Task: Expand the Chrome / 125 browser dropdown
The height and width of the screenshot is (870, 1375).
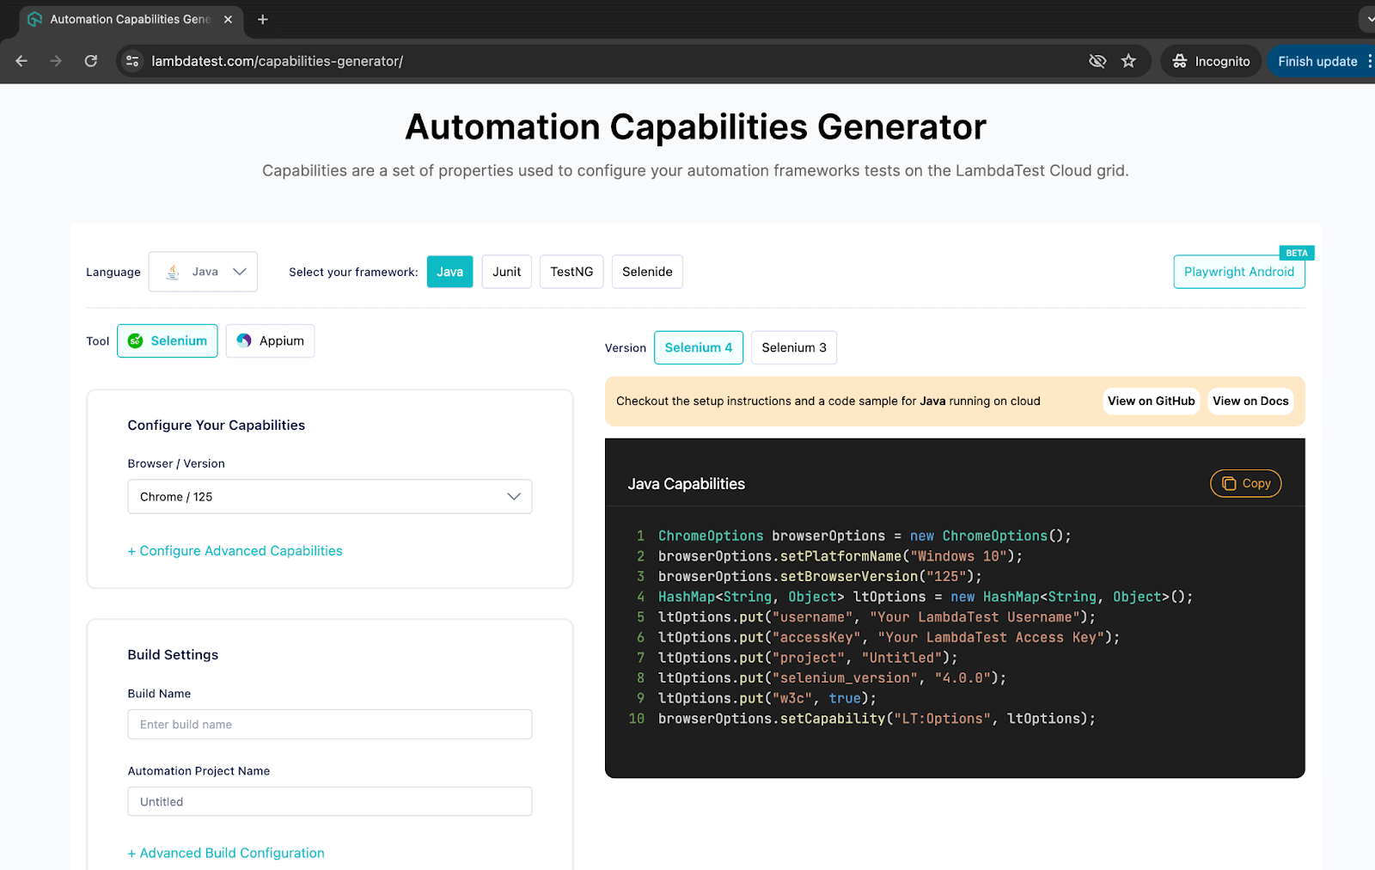Action: tap(329, 497)
